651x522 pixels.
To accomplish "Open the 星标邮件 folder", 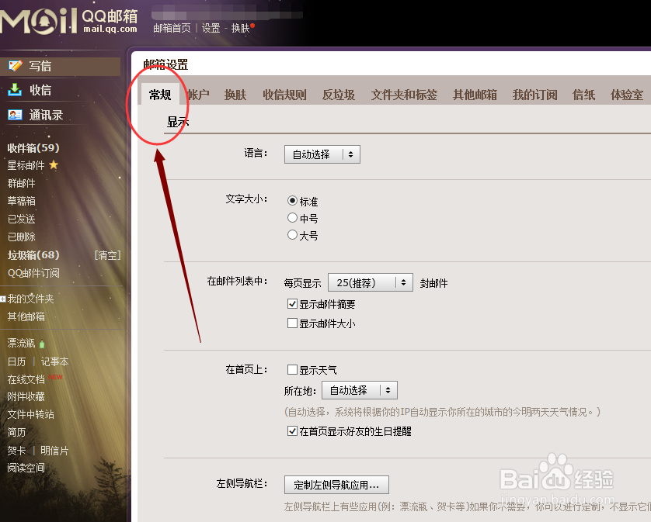I will coord(26,165).
